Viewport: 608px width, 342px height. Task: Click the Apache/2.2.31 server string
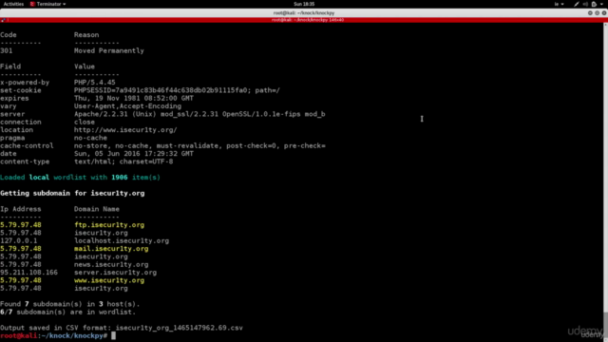(199, 114)
